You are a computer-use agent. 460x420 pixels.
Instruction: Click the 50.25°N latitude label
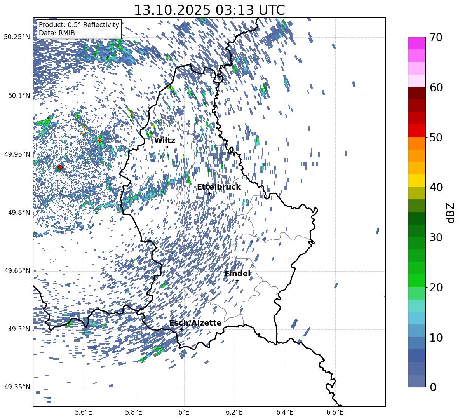[x=17, y=37]
